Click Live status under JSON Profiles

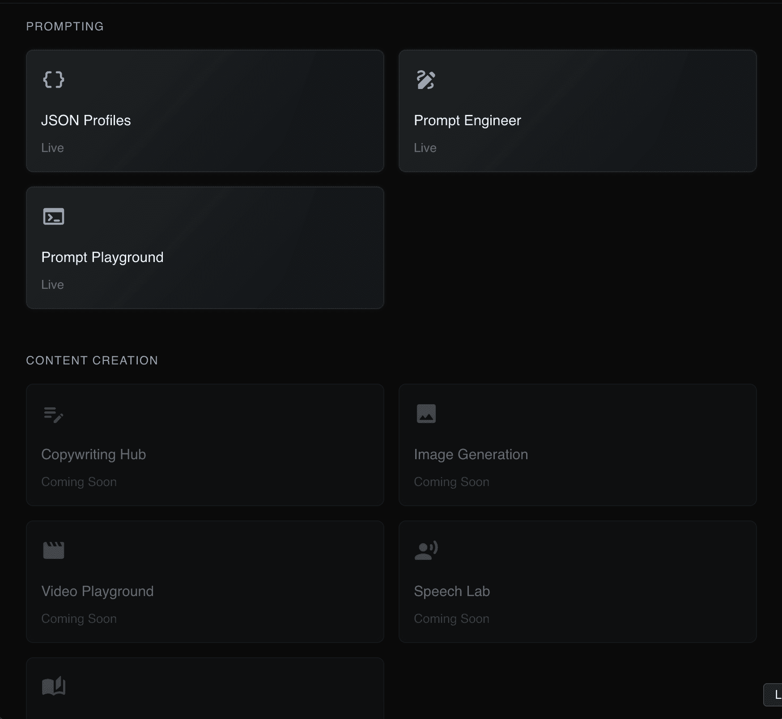52,148
